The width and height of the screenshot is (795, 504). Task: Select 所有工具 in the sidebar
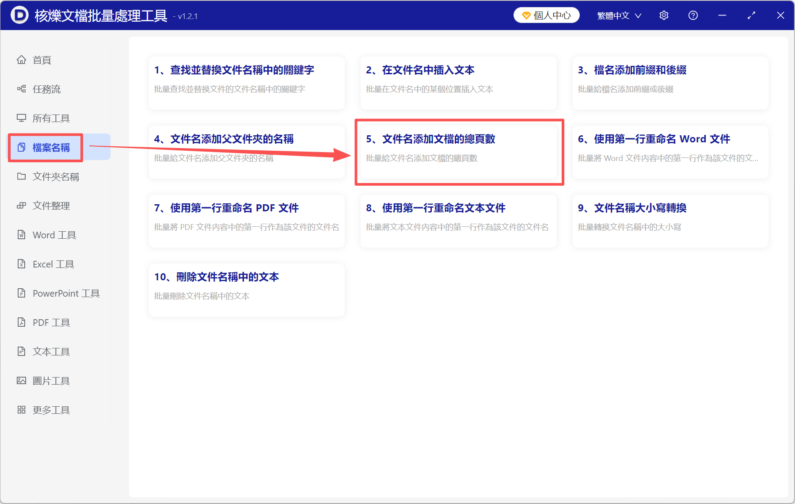tap(51, 118)
